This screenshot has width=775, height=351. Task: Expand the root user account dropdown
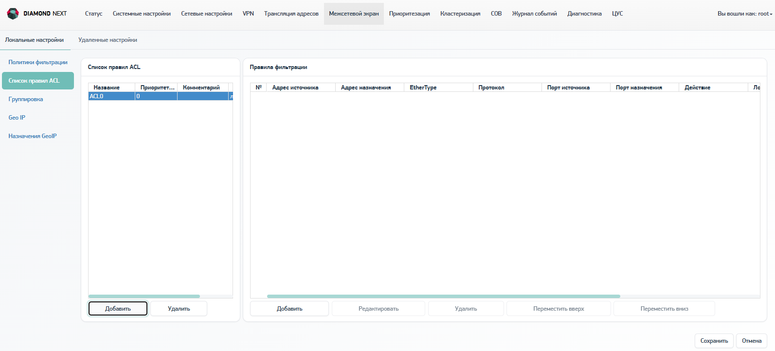745,14
